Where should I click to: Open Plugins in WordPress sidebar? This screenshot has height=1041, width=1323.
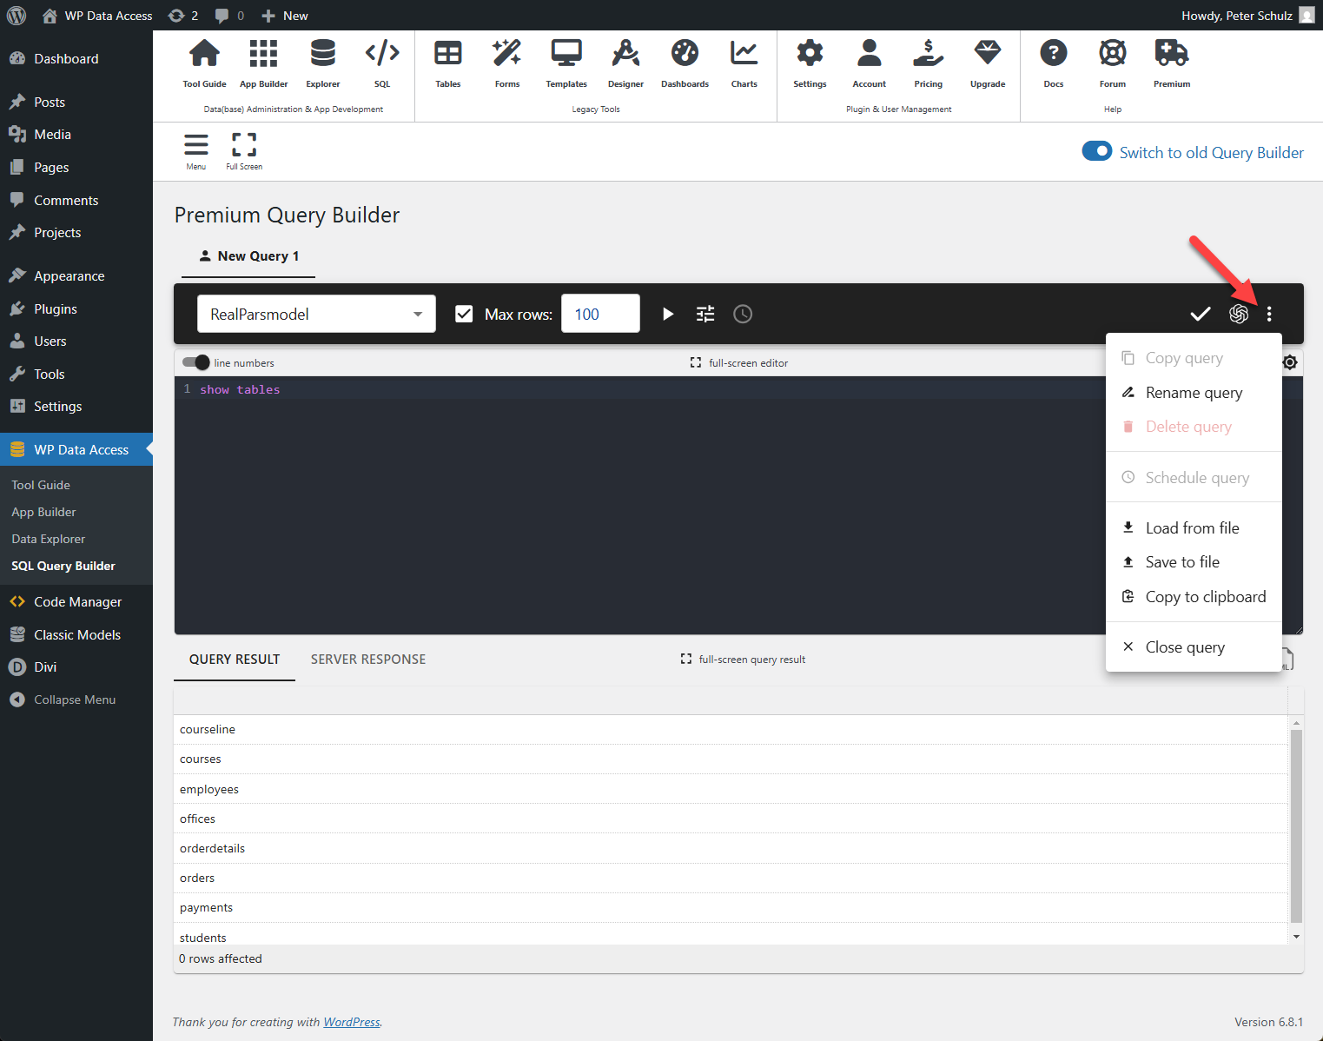pos(76,309)
